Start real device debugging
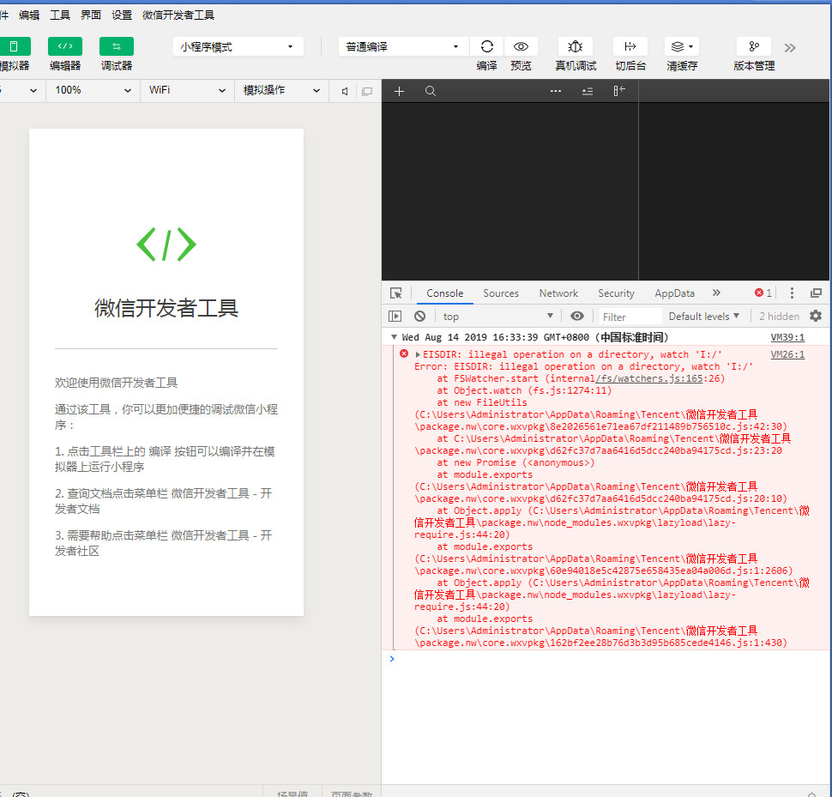This screenshot has width=832, height=797. tap(576, 46)
